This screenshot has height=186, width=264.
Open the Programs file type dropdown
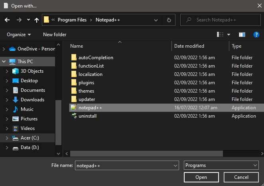tap(221, 165)
